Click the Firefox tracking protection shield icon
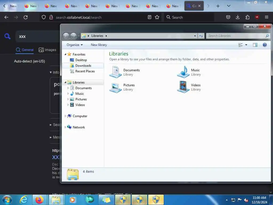 click(x=44, y=17)
